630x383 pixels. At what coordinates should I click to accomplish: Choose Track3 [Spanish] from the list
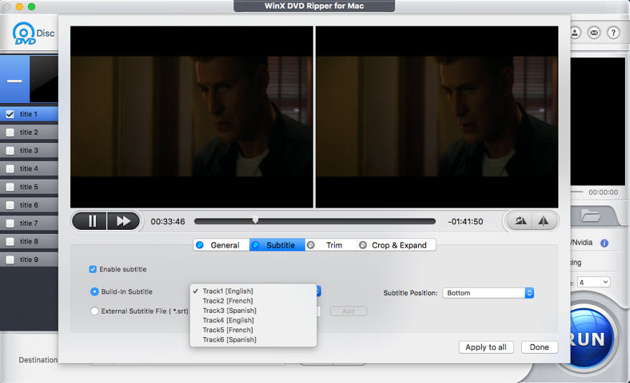pyautogui.click(x=229, y=311)
